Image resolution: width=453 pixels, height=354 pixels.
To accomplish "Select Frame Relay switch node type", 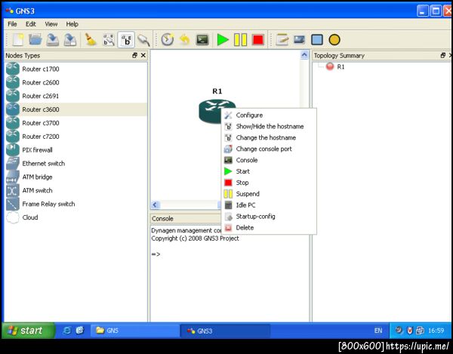I will coord(75,204).
